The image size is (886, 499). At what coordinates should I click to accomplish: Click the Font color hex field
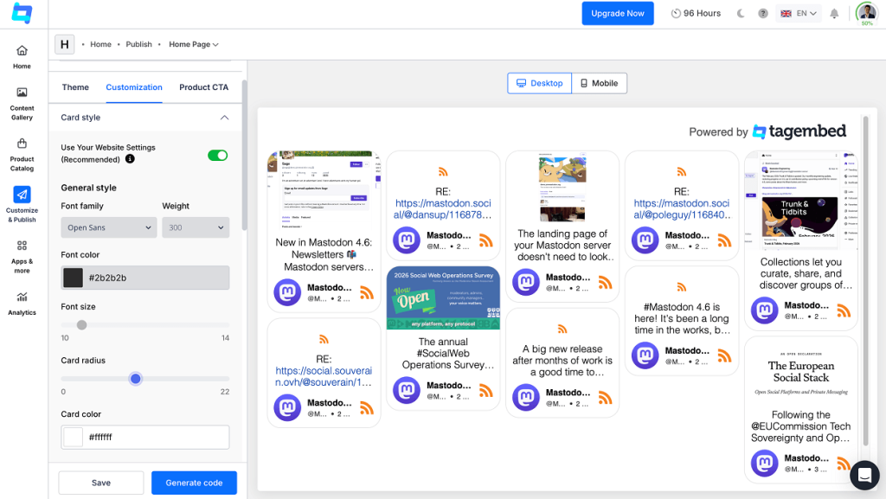click(x=145, y=278)
